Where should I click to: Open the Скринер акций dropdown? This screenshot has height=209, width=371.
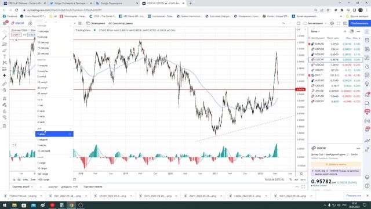[x=23, y=187]
